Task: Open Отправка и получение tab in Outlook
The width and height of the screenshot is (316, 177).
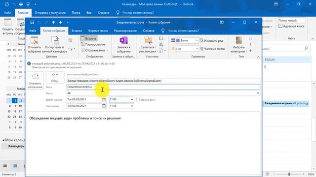Action: tap(50, 13)
